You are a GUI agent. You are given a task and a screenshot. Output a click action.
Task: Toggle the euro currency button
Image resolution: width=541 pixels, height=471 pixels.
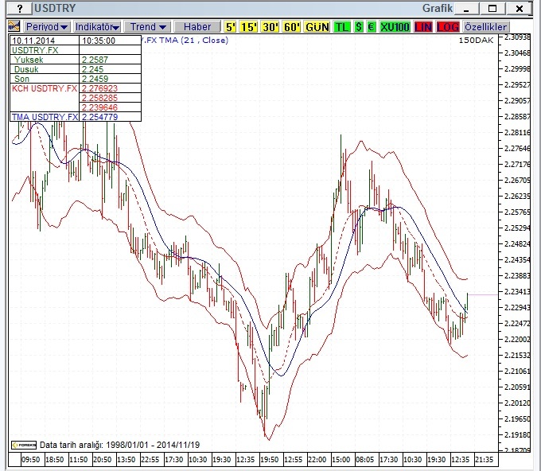point(372,26)
